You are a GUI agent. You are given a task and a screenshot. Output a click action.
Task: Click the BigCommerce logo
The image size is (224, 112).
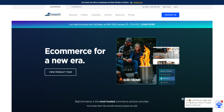[x=53, y=14]
